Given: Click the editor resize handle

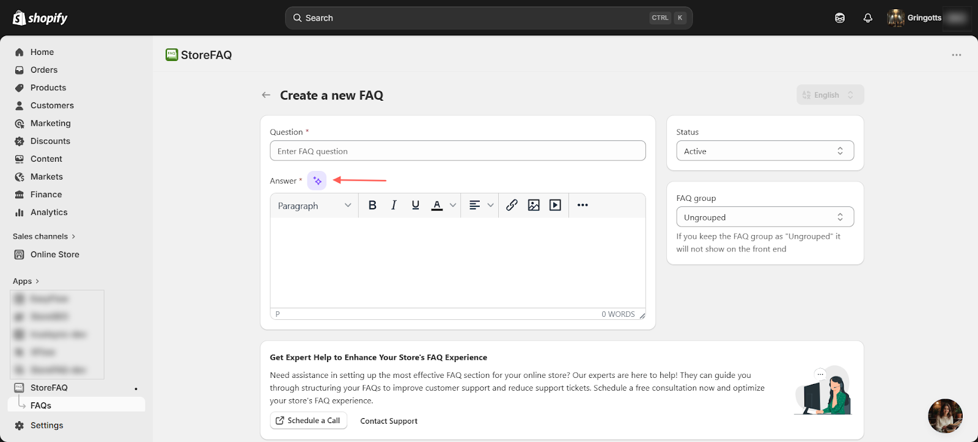Looking at the screenshot, I should click(642, 315).
